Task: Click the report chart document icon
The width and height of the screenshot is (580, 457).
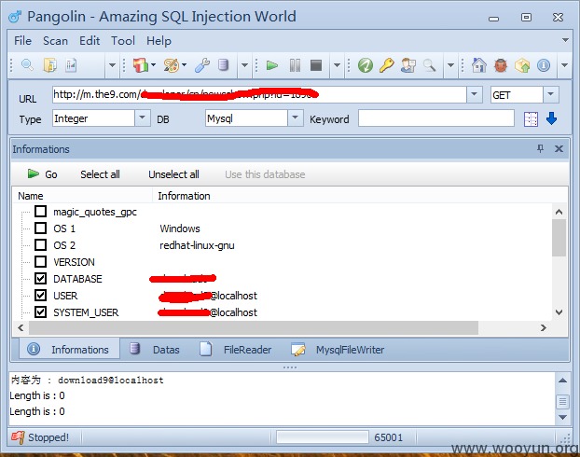Action: coord(71,65)
